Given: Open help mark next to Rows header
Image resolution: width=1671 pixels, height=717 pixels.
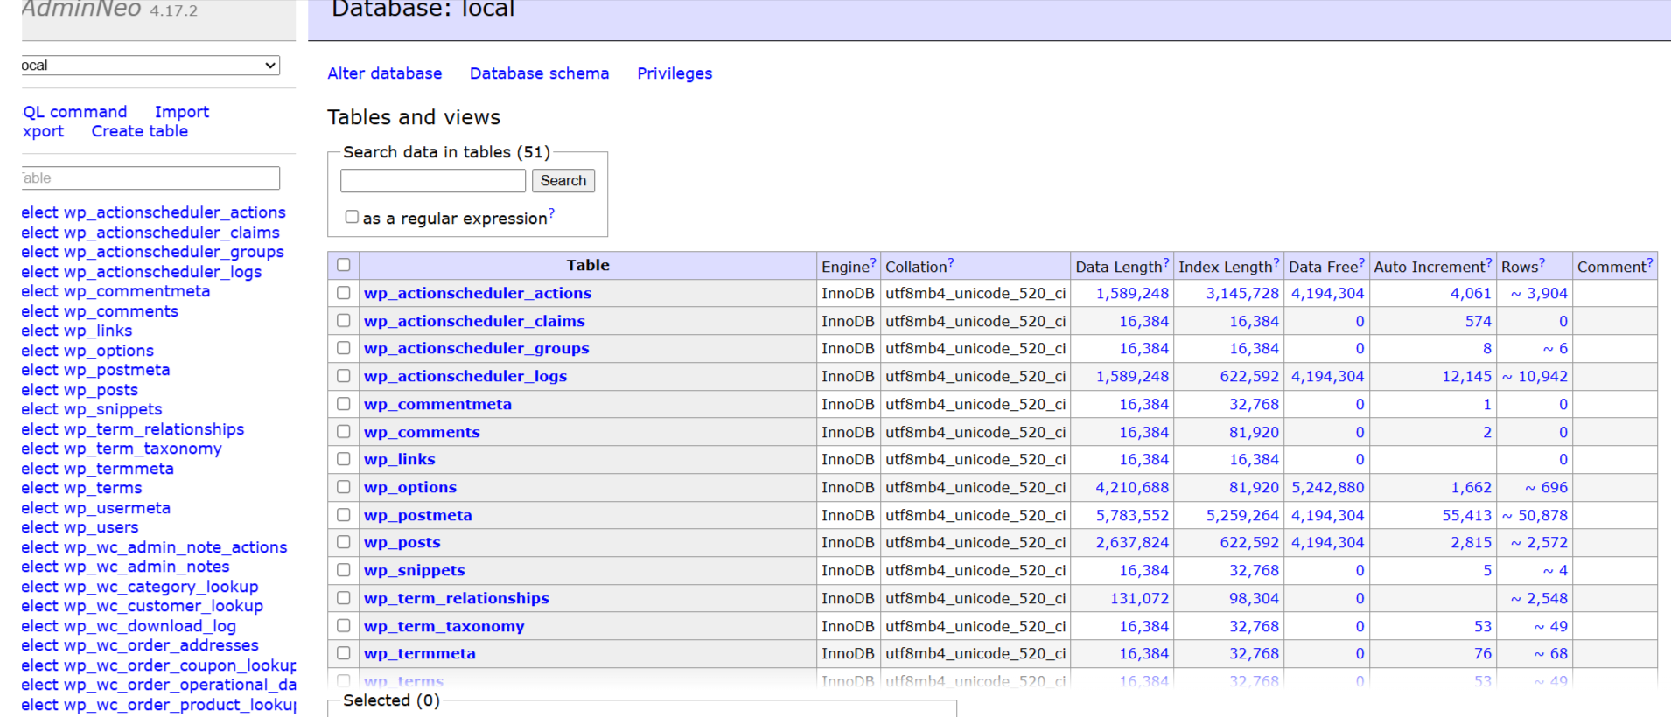Looking at the screenshot, I should (1542, 262).
